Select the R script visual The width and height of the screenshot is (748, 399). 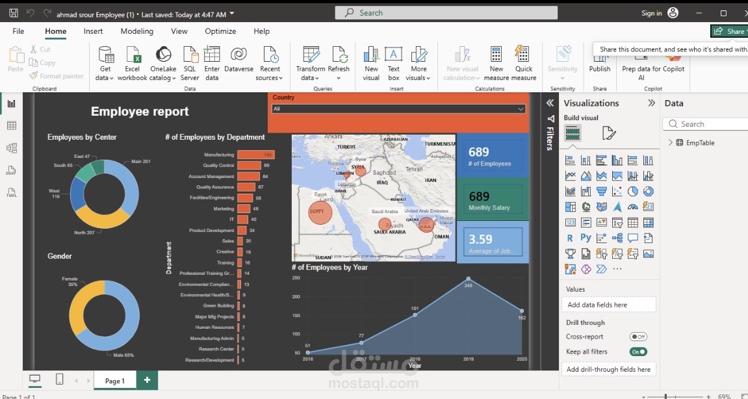click(570, 238)
